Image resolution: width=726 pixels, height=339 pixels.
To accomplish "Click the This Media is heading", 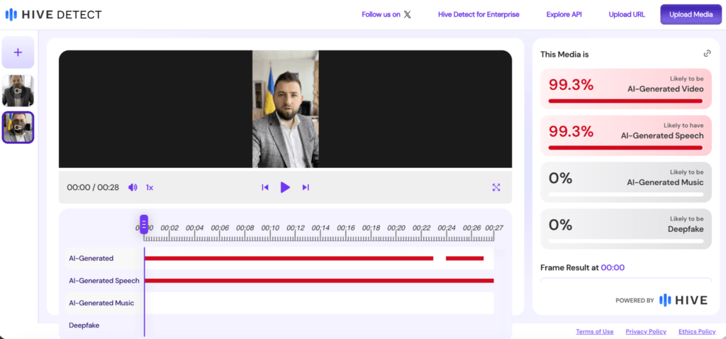I will coord(564,54).
